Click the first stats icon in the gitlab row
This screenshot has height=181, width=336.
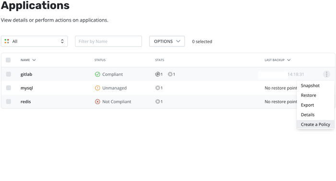point(157,74)
